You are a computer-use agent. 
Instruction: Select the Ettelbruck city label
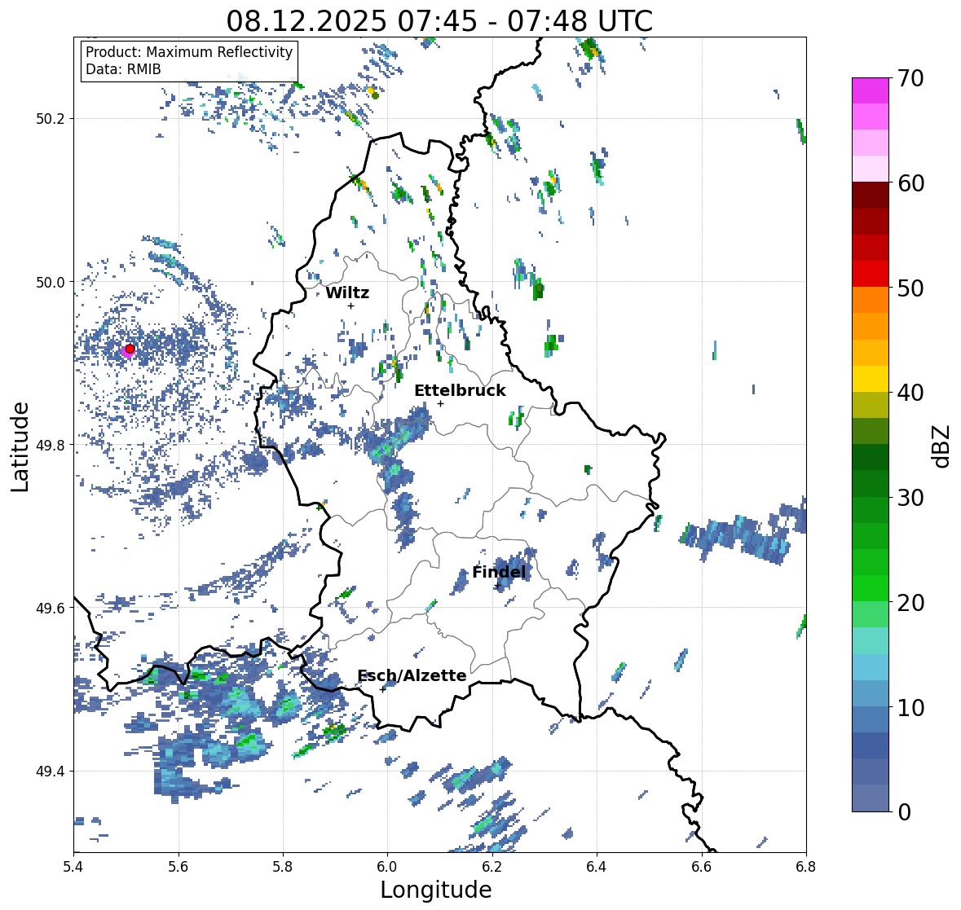click(460, 390)
